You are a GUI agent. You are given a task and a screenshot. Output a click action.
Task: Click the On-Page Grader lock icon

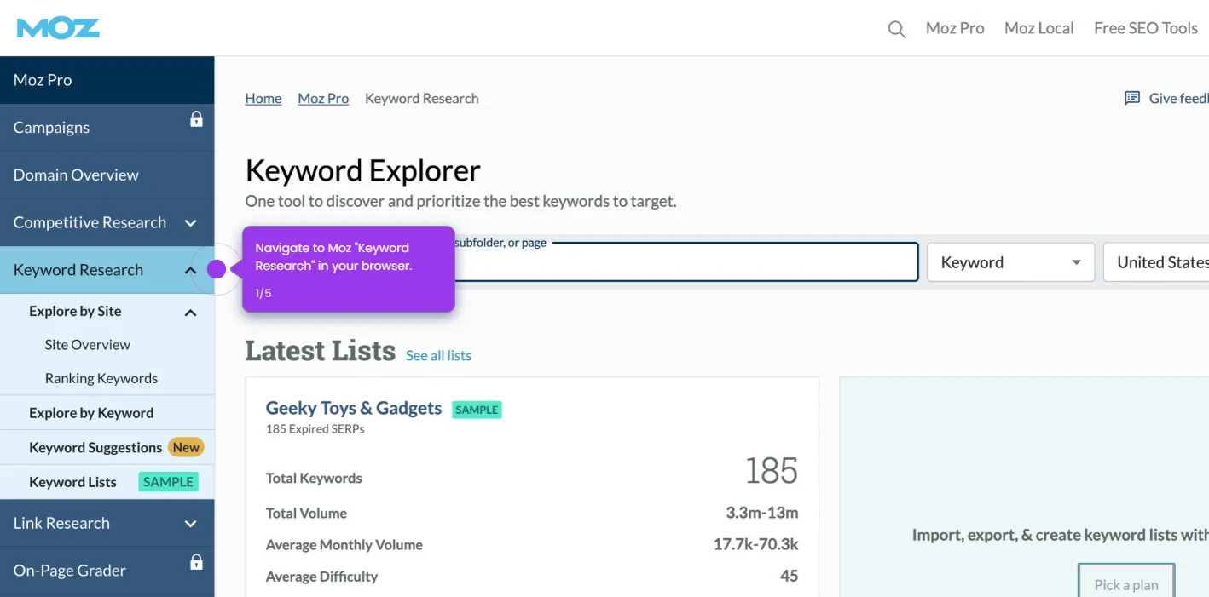(196, 562)
